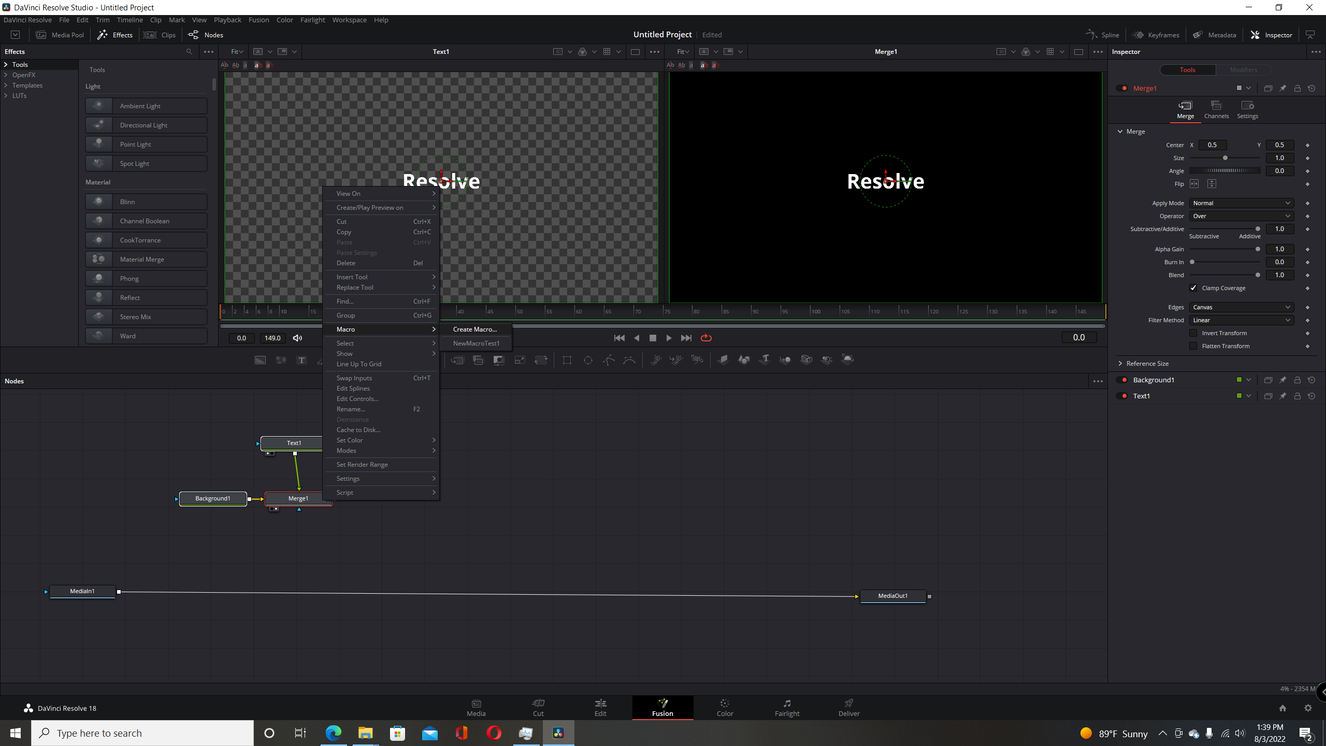Viewport: 1326px width, 746px height.
Task: Switch to Channels tab in Inspector
Action: (1216, 110)
